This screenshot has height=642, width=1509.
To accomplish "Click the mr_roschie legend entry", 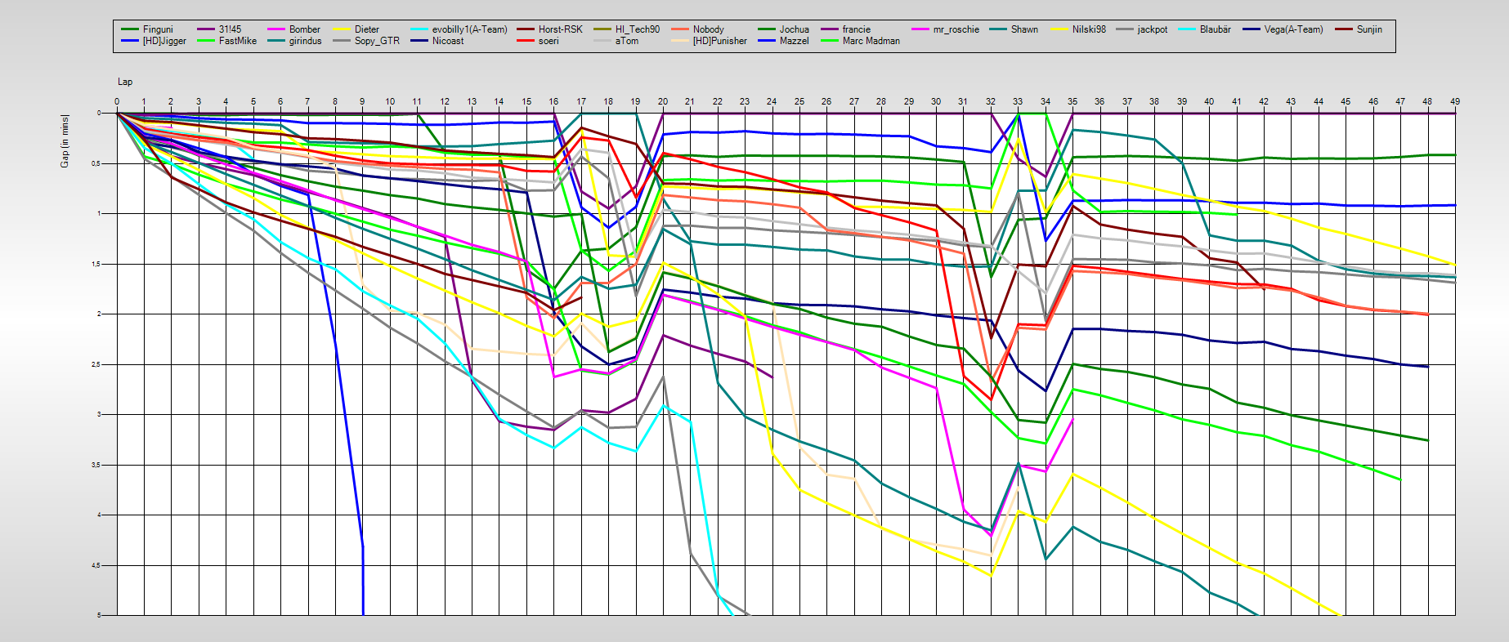I will 956,29.
